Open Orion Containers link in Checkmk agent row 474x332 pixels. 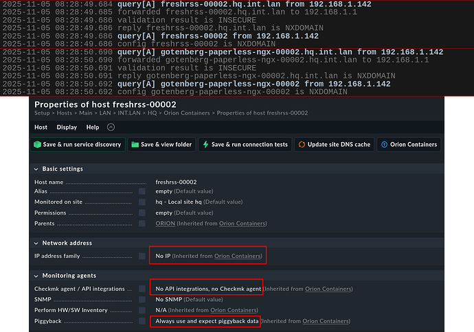328,289
